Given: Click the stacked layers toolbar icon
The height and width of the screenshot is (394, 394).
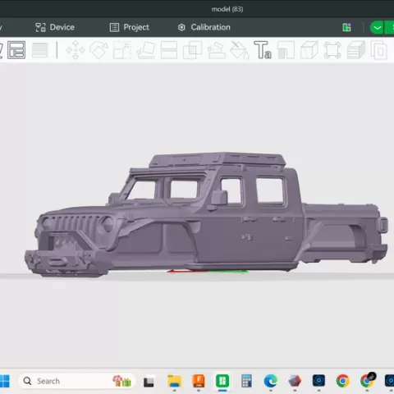Looking at the screenshot, I should pyautogui.click(x=356, y=50).
